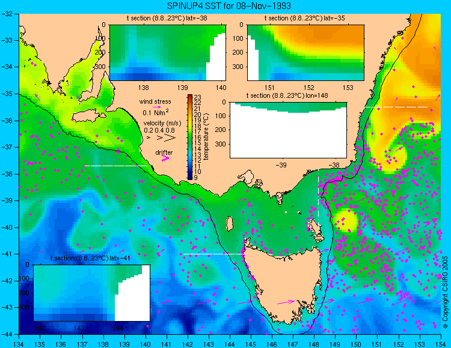Click the '0.2 0.4 0.8' velocity scale values
Viewport: 451px width, 348px height.
tap(159, 130)
